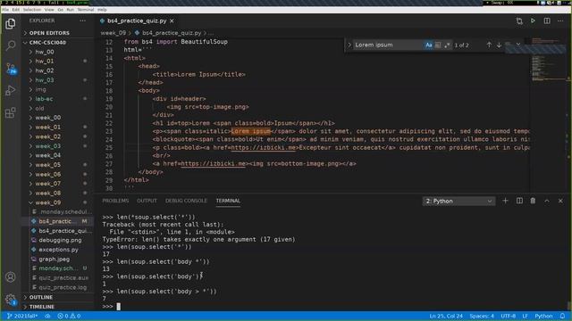The image size is (572, 321).
Task: Click the 2021fall branch in status bar
Action: pyautogui.click(x=22, y=316)
